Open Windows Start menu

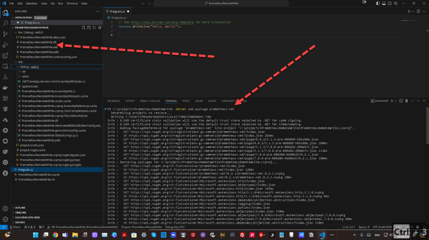click(x=36, y=235)
